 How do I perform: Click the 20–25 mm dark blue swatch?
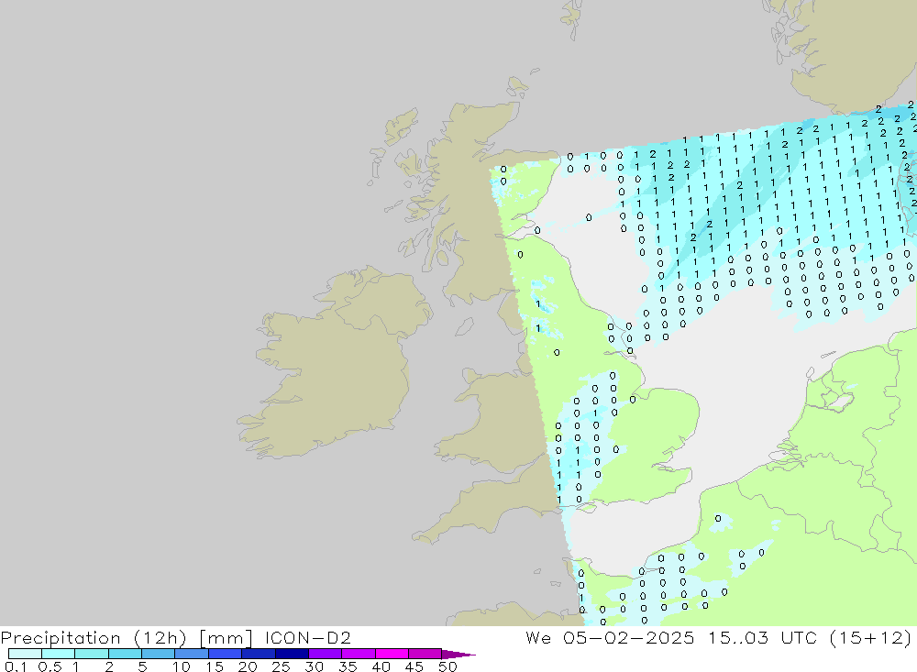258,654
